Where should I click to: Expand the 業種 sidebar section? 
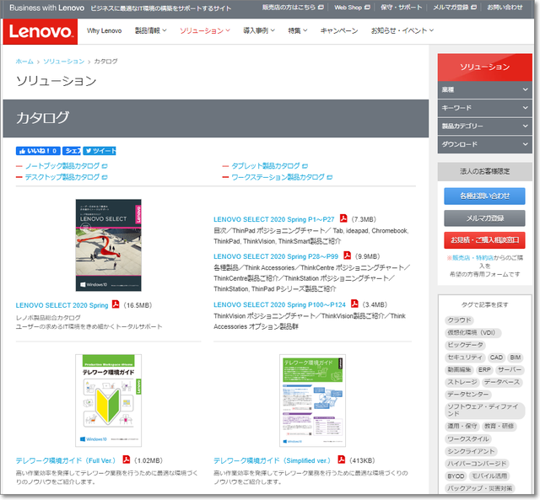coord(483,89)
